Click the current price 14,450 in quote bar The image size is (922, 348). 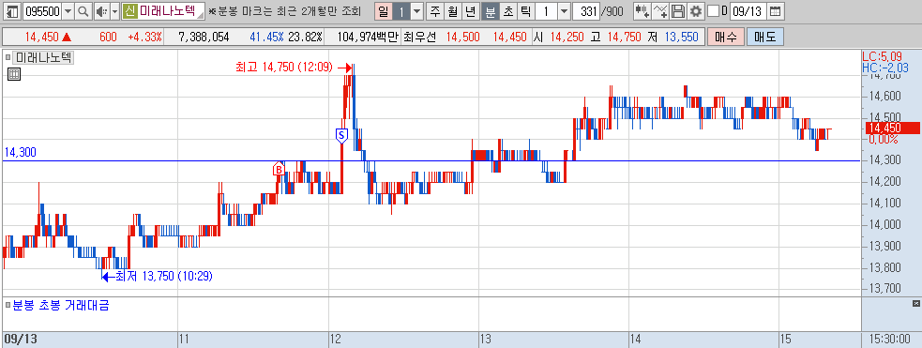(42, 37)
